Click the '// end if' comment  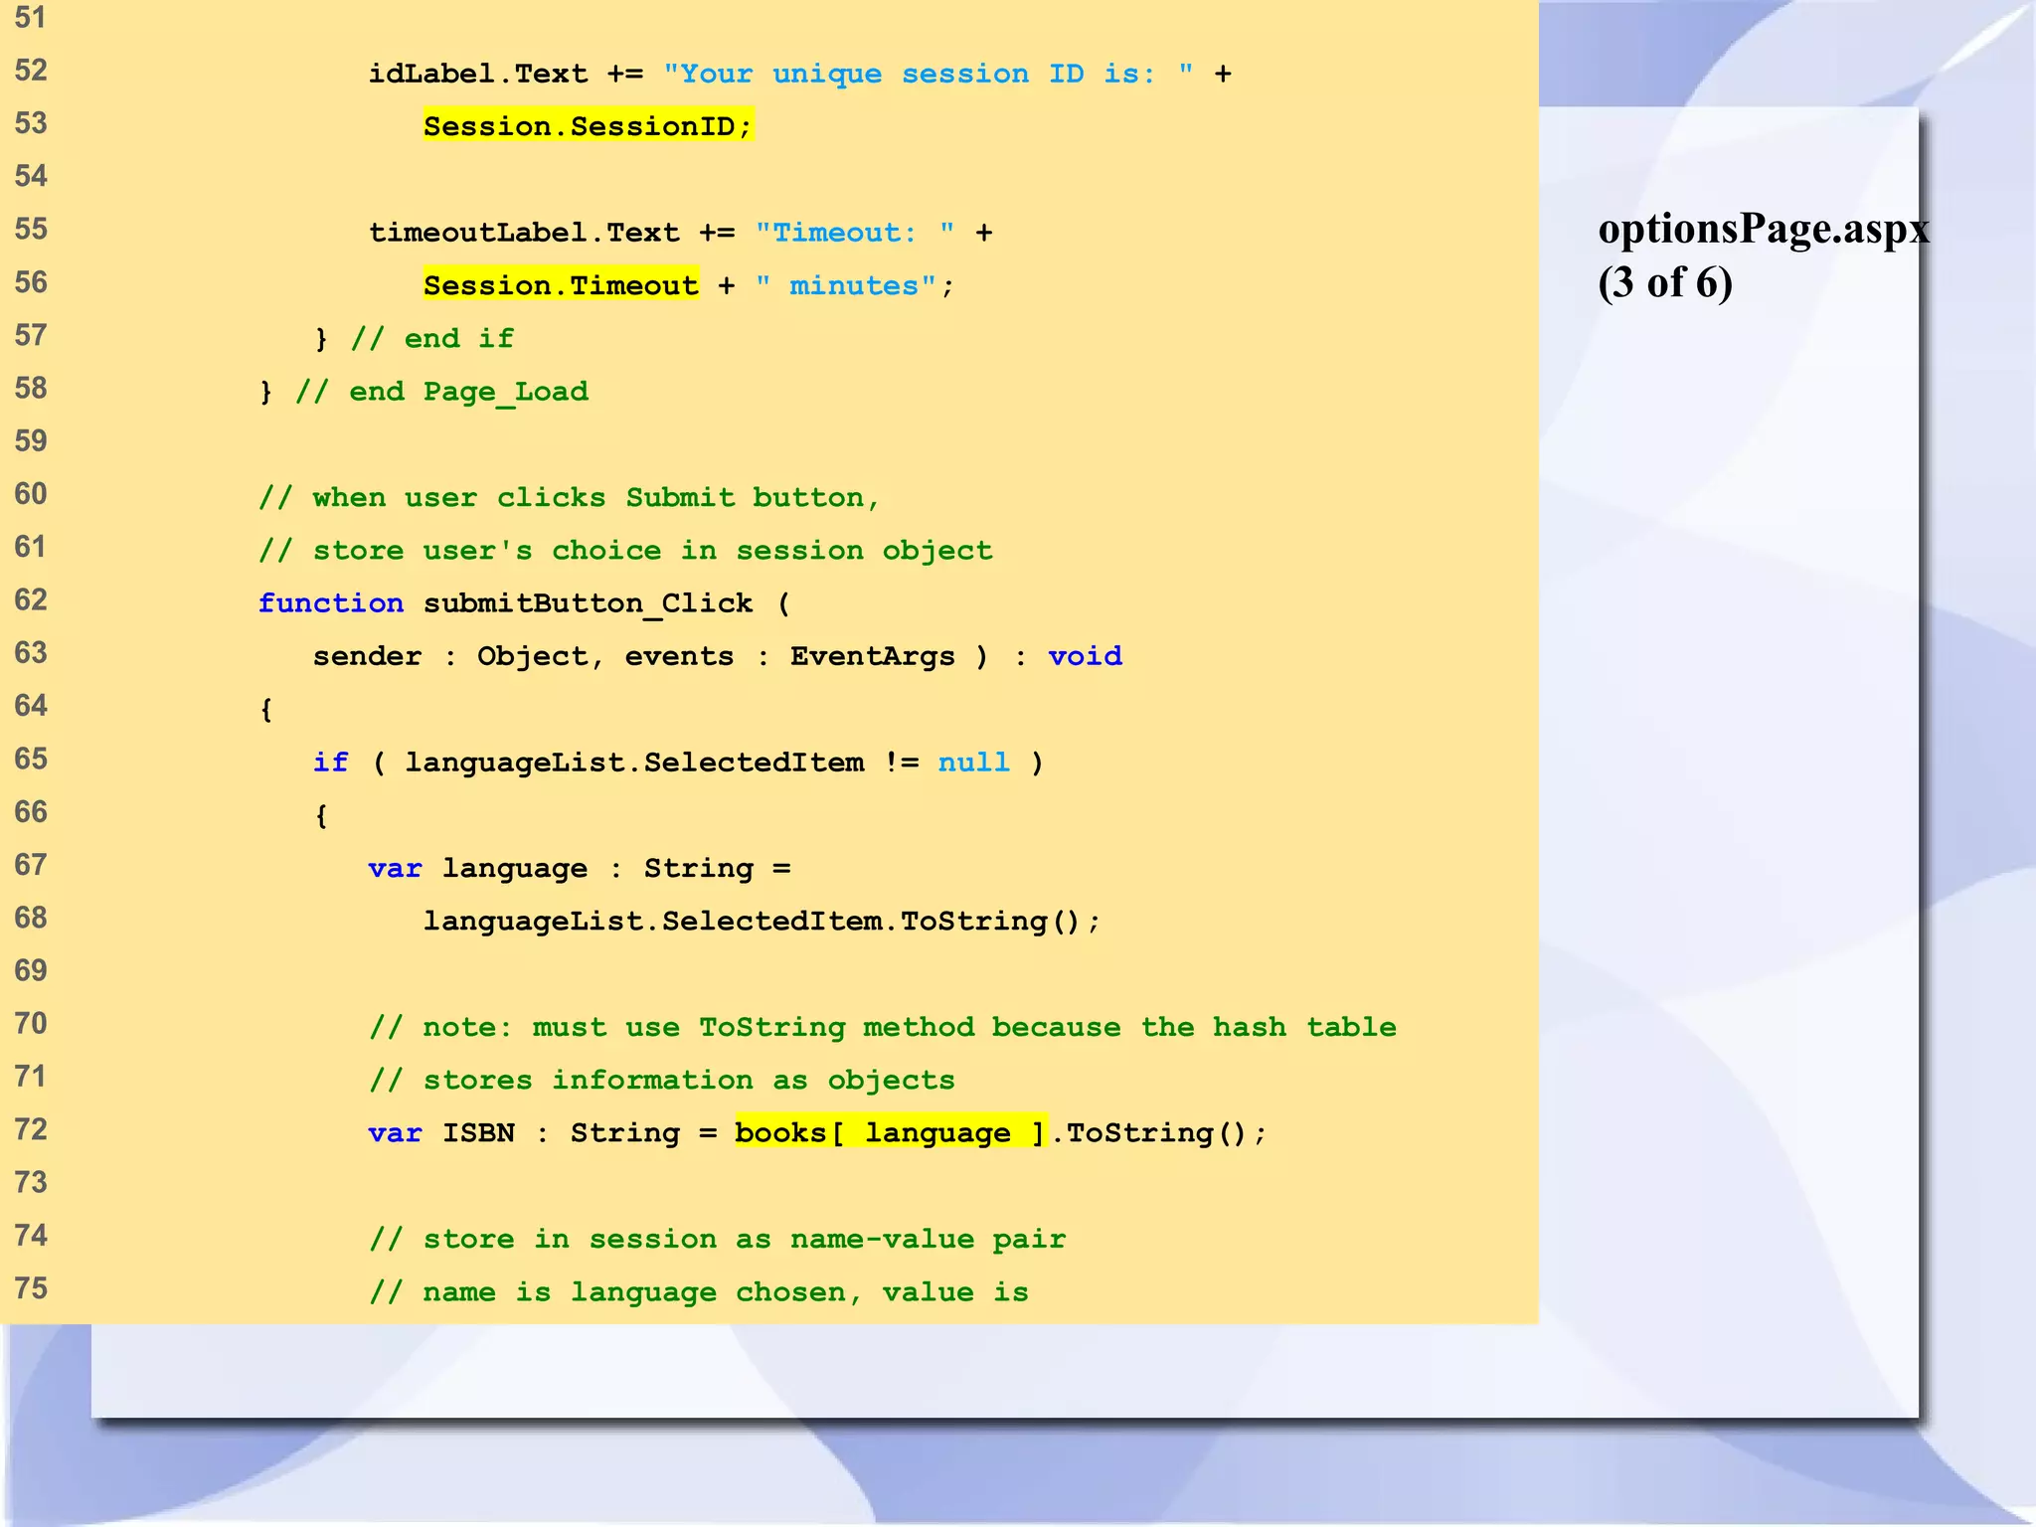432,339
